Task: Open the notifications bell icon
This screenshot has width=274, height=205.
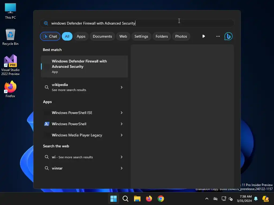Action: tap(256, 199)
